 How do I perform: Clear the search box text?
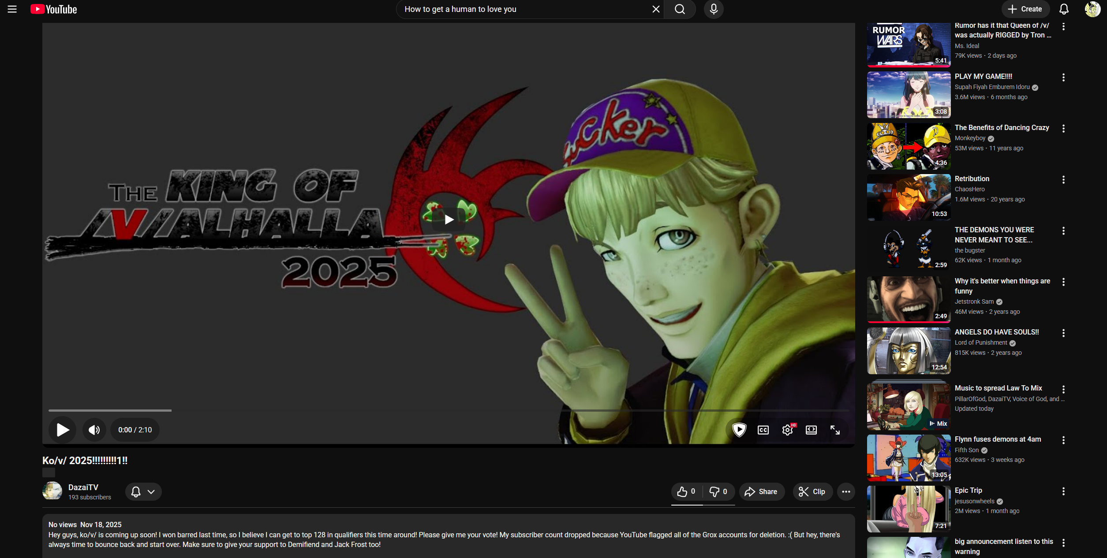(656, 9)
